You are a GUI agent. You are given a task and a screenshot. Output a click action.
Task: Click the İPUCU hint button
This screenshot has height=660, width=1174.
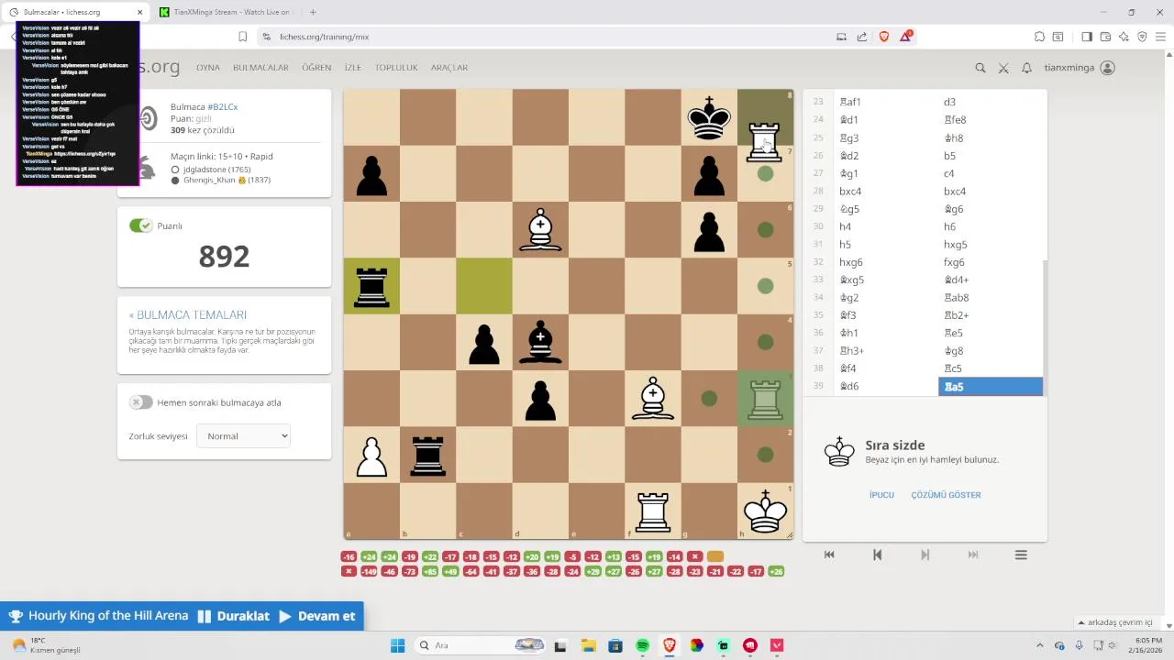[881, 495]
